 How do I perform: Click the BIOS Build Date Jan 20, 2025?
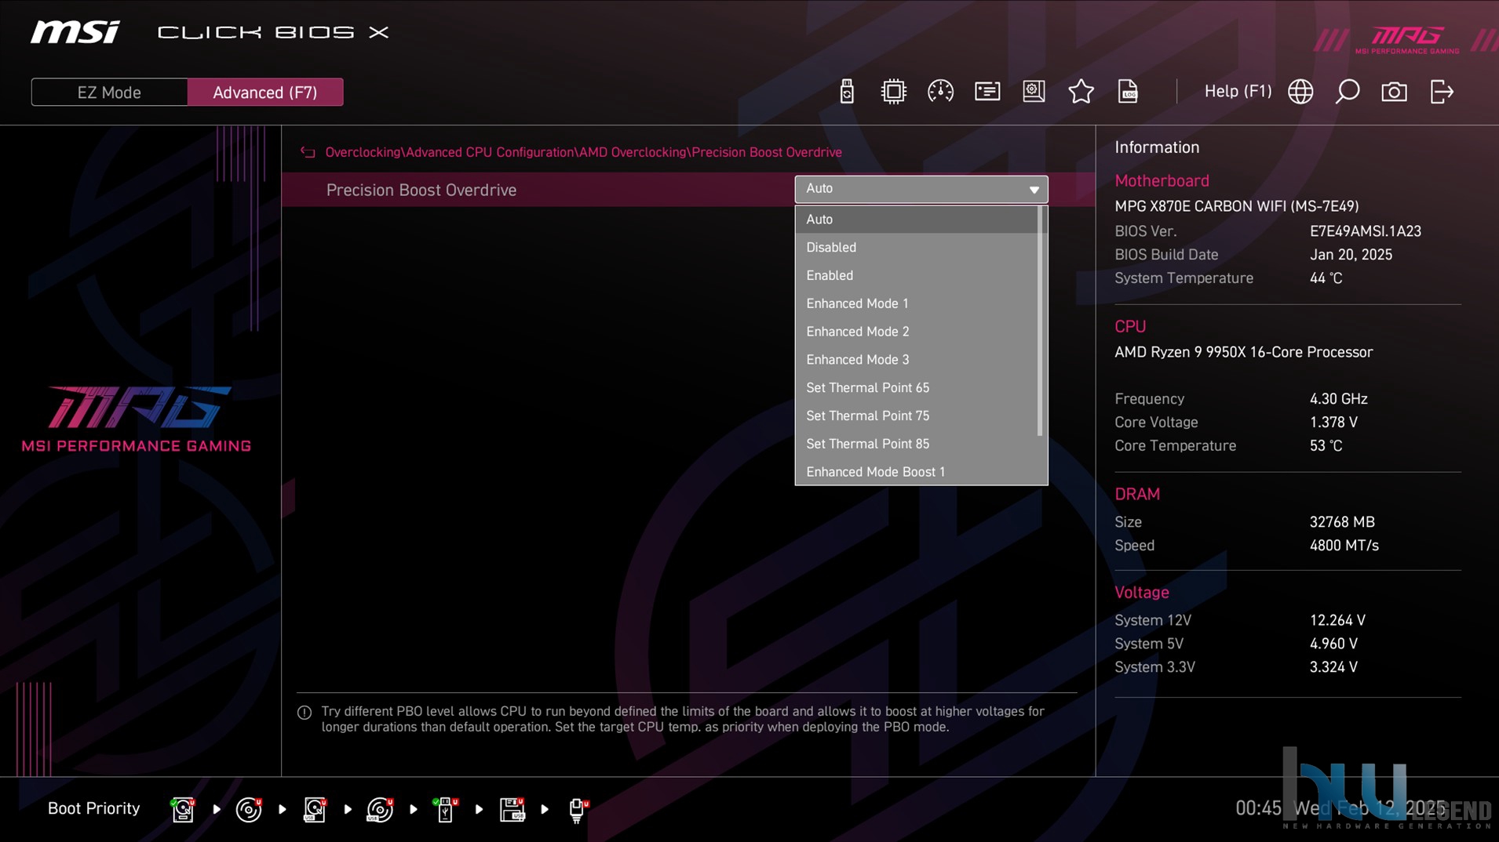pos(1351,255)
